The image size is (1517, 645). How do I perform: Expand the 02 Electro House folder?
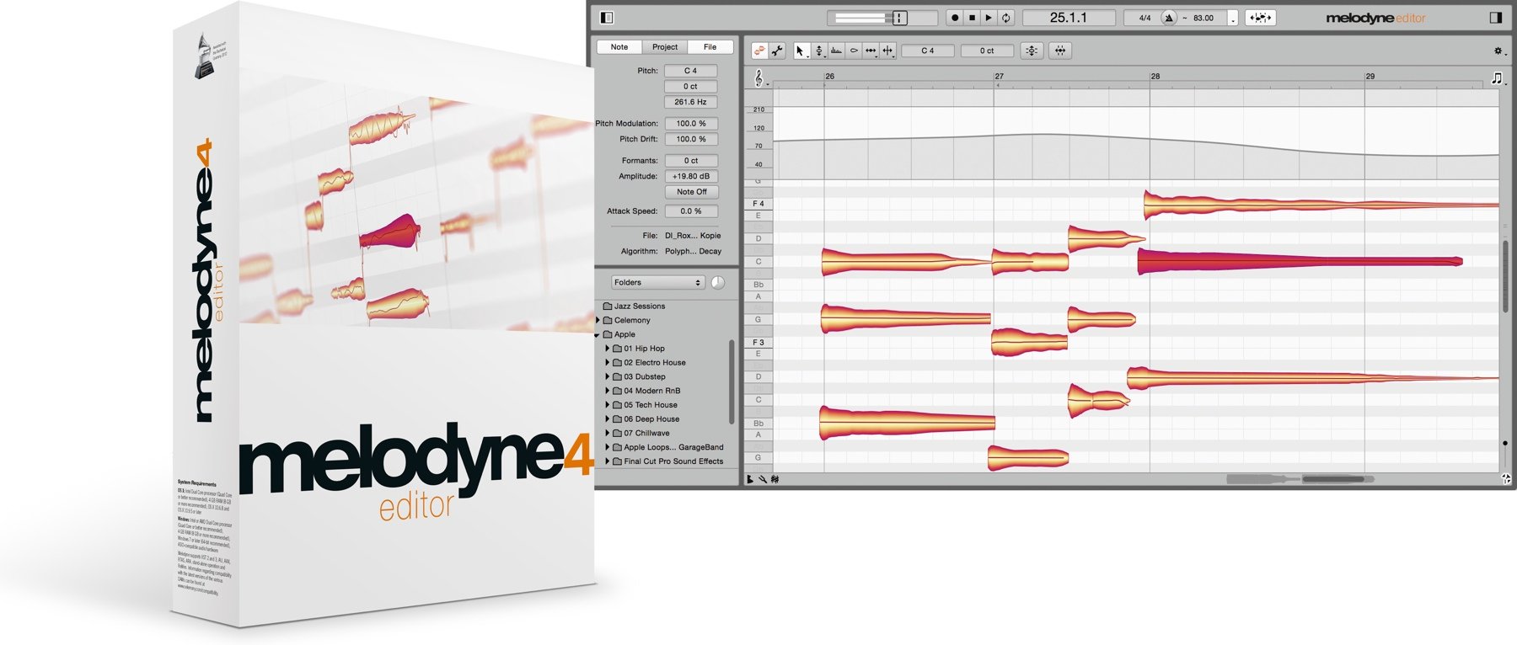607,363
